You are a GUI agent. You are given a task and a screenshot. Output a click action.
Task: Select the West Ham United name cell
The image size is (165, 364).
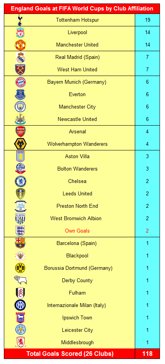coord(77,70)
